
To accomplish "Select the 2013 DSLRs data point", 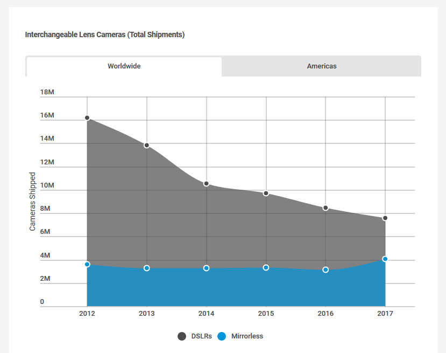I will coord(147,146).
